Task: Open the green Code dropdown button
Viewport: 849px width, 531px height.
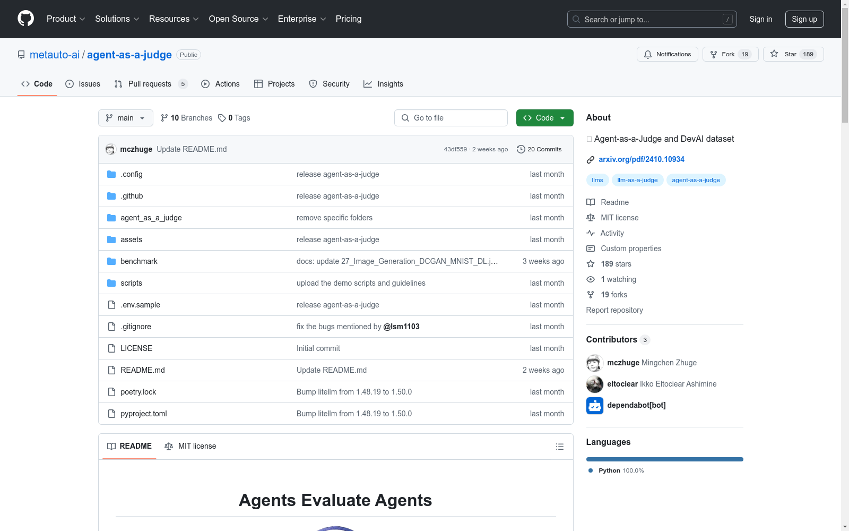Action: [545, 118]
